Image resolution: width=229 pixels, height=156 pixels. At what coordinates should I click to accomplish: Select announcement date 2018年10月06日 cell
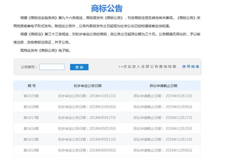[x=87, y=107]
